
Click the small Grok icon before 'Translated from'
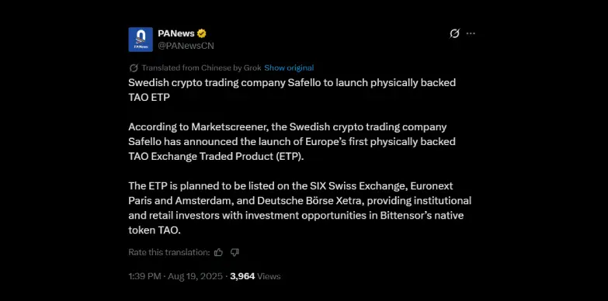134,68
